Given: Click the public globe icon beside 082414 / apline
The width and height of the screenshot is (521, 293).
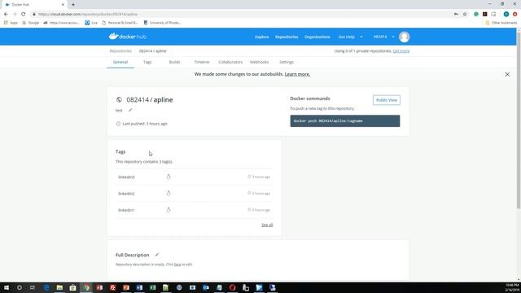Looking at the screenshot, I should click(119, 99).
